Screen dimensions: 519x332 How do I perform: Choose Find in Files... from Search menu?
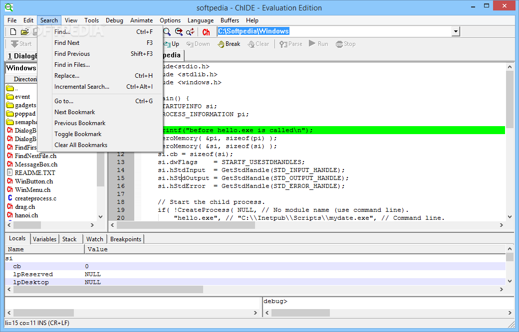click(x=100, y=64)
